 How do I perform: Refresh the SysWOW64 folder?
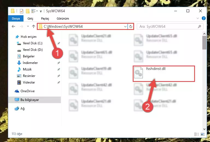click(x=131, y=27)
